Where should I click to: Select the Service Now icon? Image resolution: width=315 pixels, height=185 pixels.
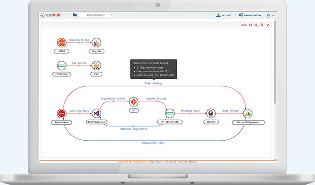[x=62, y=114]
